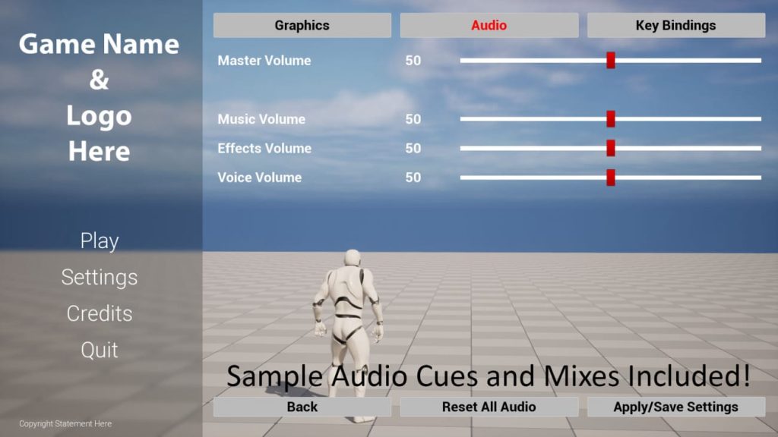This screenshot has height=437, width=778.
Task: Click the Master Volume slider handle
Action: (610, 60)
